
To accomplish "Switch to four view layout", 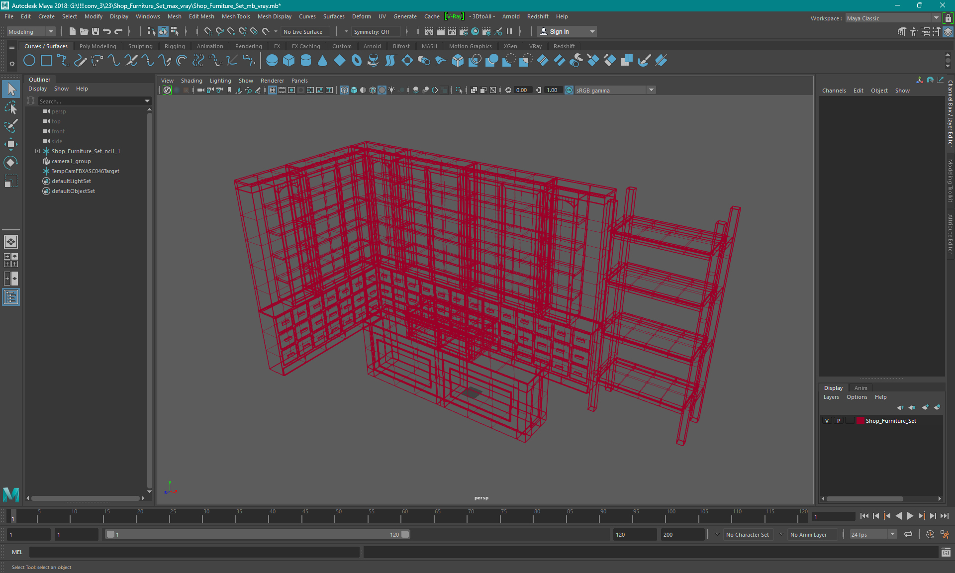I will tap(11, 260).
